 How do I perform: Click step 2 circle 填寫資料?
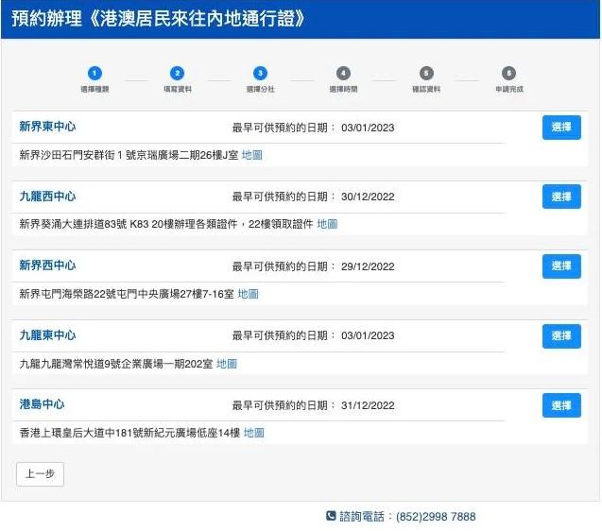pos(178,73)
